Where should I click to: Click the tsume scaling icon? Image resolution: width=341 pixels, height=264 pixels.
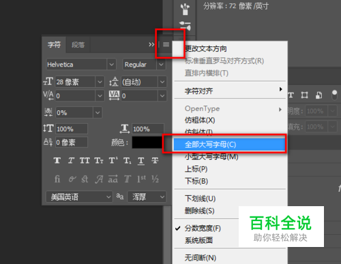coord(48,112)
